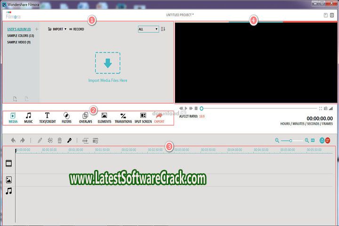Screen dimensions: 339x226
Task: Click the timecode display 00:00:00.00
Action: pos(320,119)
